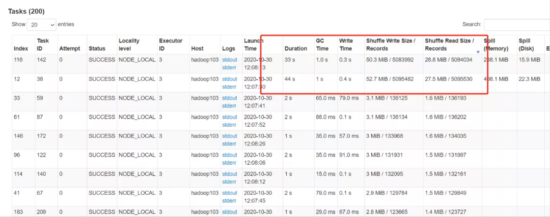Sort by Locality level column header
This screenshot has height=217, width=550.
(x=129, y=45)
